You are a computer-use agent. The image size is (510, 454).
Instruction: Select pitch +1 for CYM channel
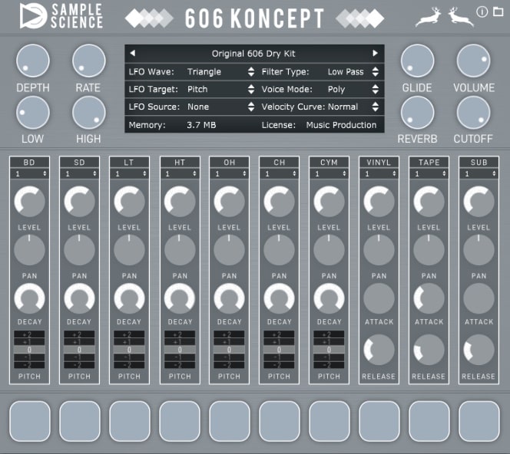click(329, 342)
